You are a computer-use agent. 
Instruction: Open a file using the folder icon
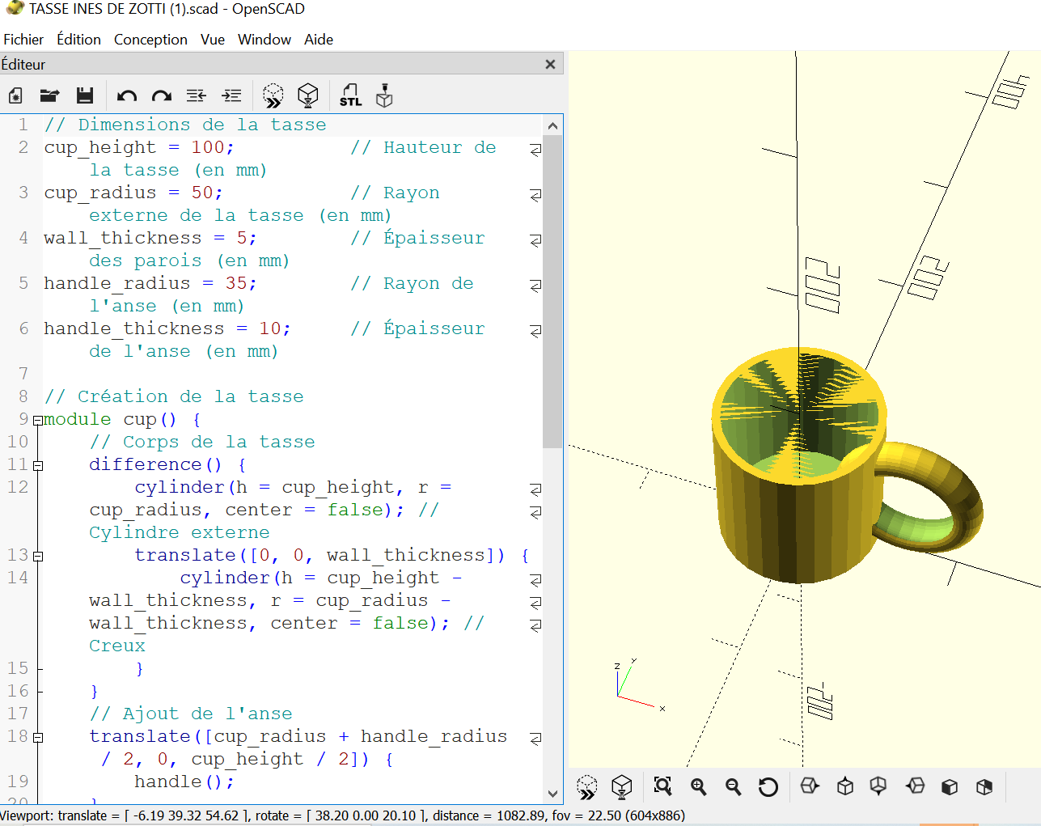point(49,95)
